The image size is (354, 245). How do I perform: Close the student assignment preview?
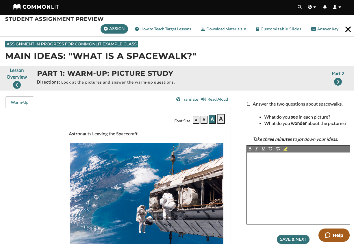click(x=348, y=29)
